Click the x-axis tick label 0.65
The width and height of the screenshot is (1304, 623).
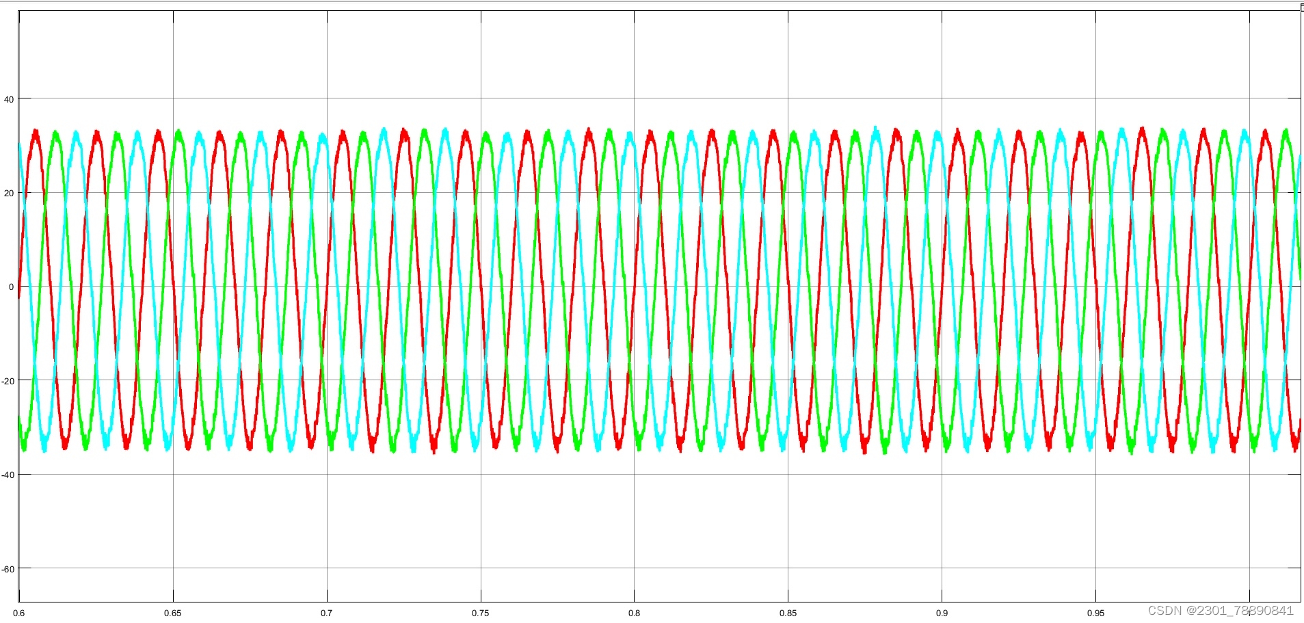(173, 613)
